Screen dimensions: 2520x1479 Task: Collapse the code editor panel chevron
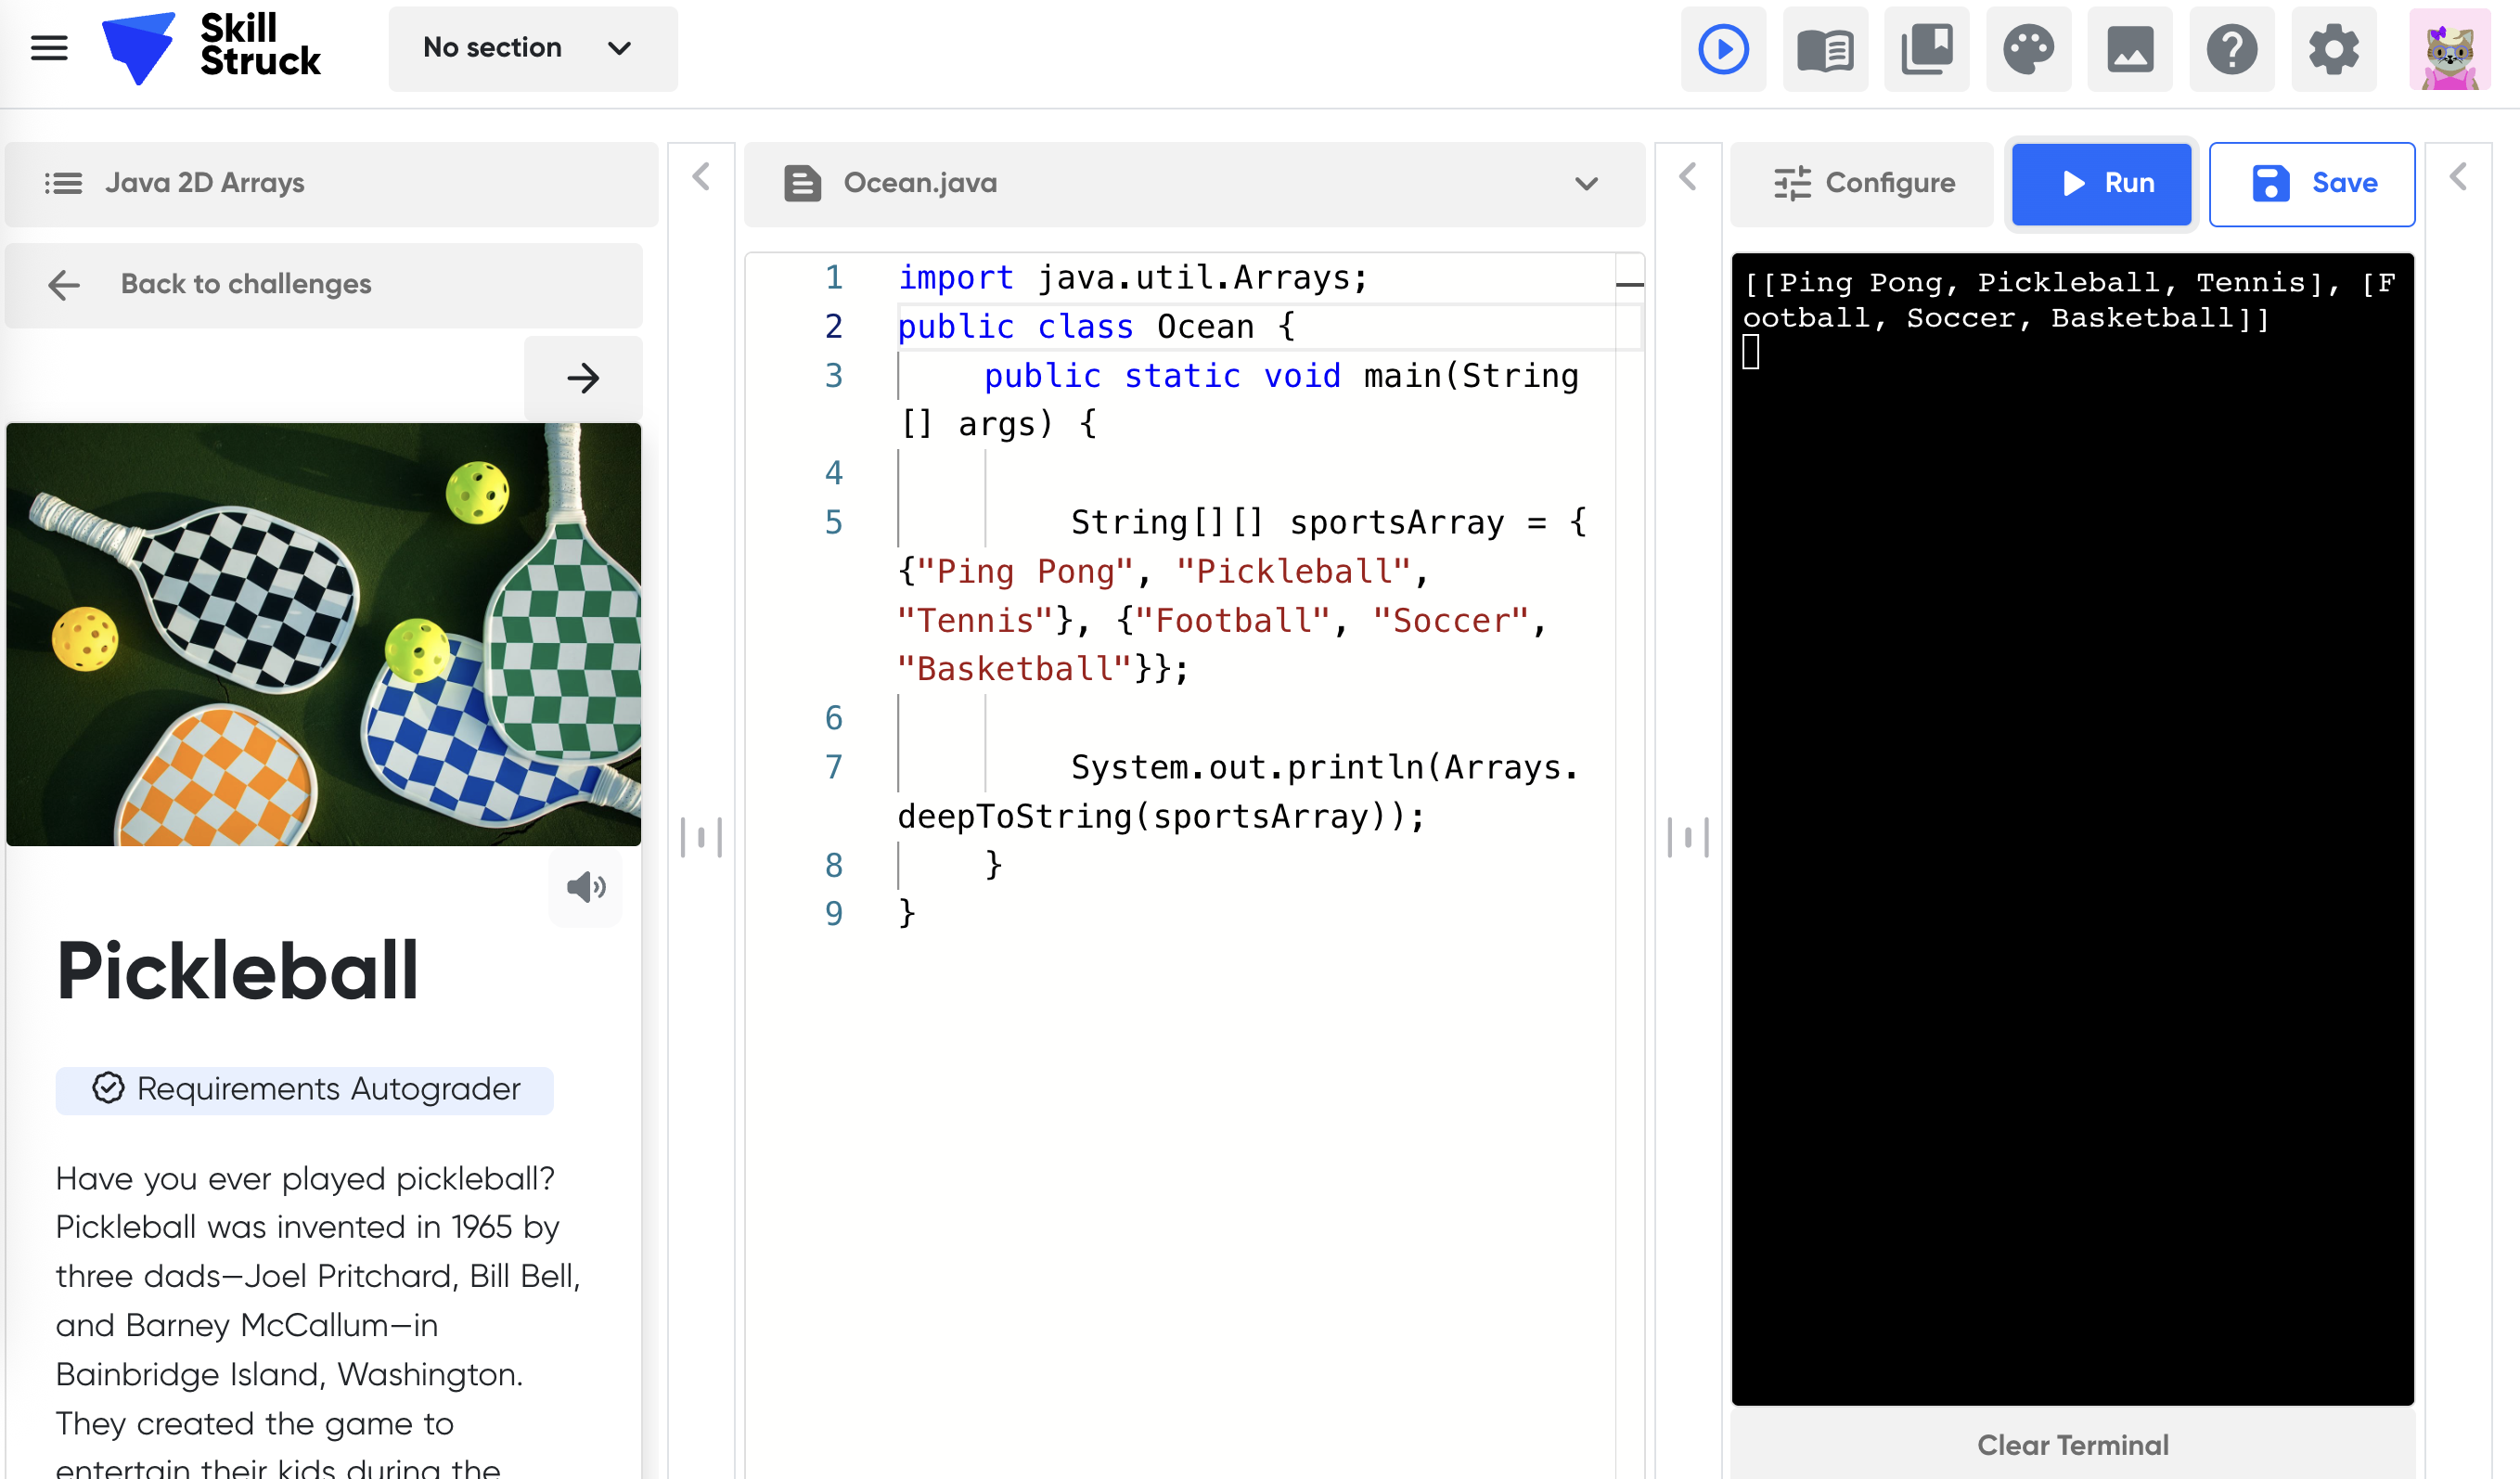coord(1688,178)
